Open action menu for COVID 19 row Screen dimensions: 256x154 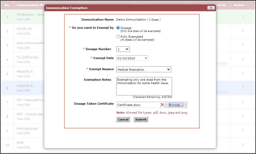point(243,31)
